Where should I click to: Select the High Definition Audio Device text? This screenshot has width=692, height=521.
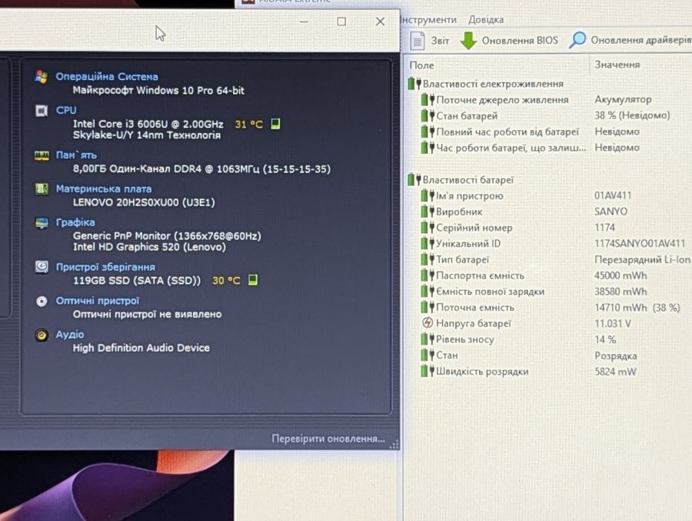click(141, 348)
